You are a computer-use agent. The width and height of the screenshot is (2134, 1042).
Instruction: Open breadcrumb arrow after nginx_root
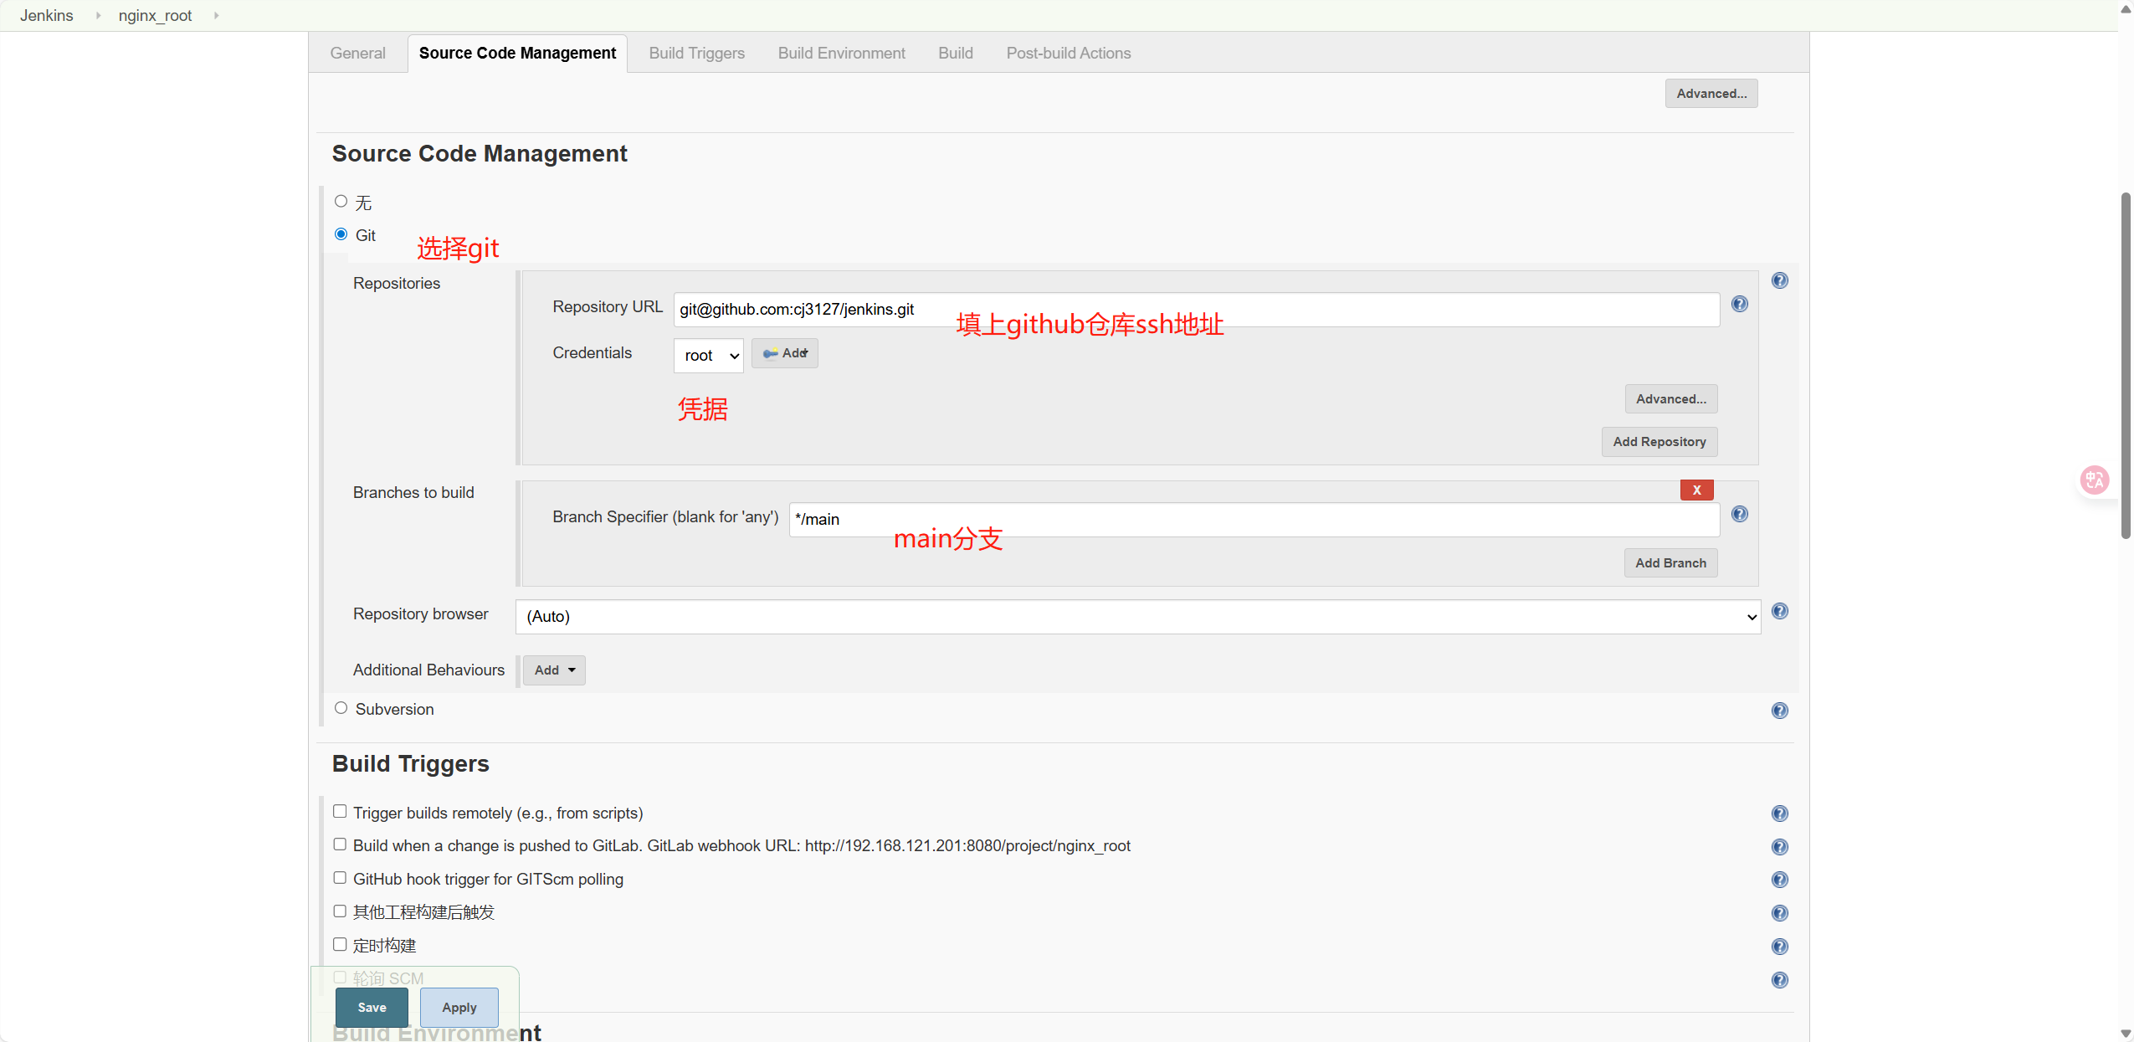[216, 15]
